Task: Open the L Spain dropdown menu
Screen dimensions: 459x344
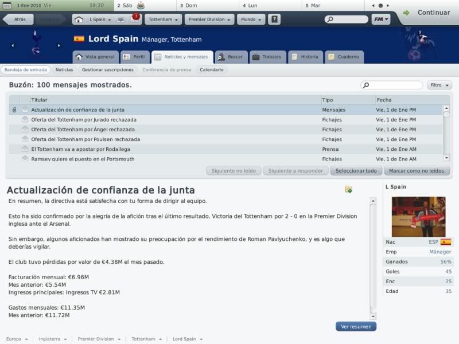Action: click(100, 19)
